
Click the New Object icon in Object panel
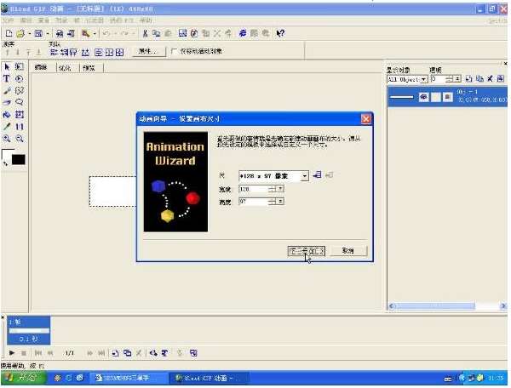point(469,79)
